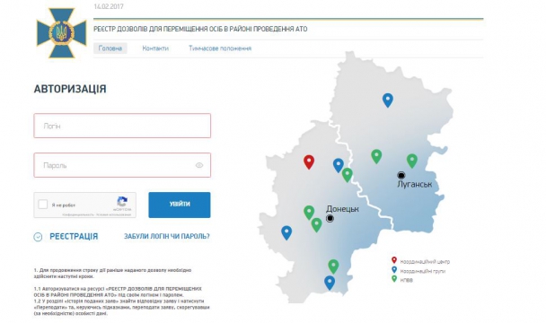Click the checkmark circle icon beside РЕЄСТРАЦІЯ
Viewport: 546px width, 323px height.
click(x=38, y=237)
